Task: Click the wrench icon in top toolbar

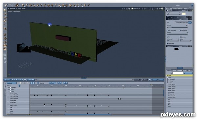Action: 88,5
